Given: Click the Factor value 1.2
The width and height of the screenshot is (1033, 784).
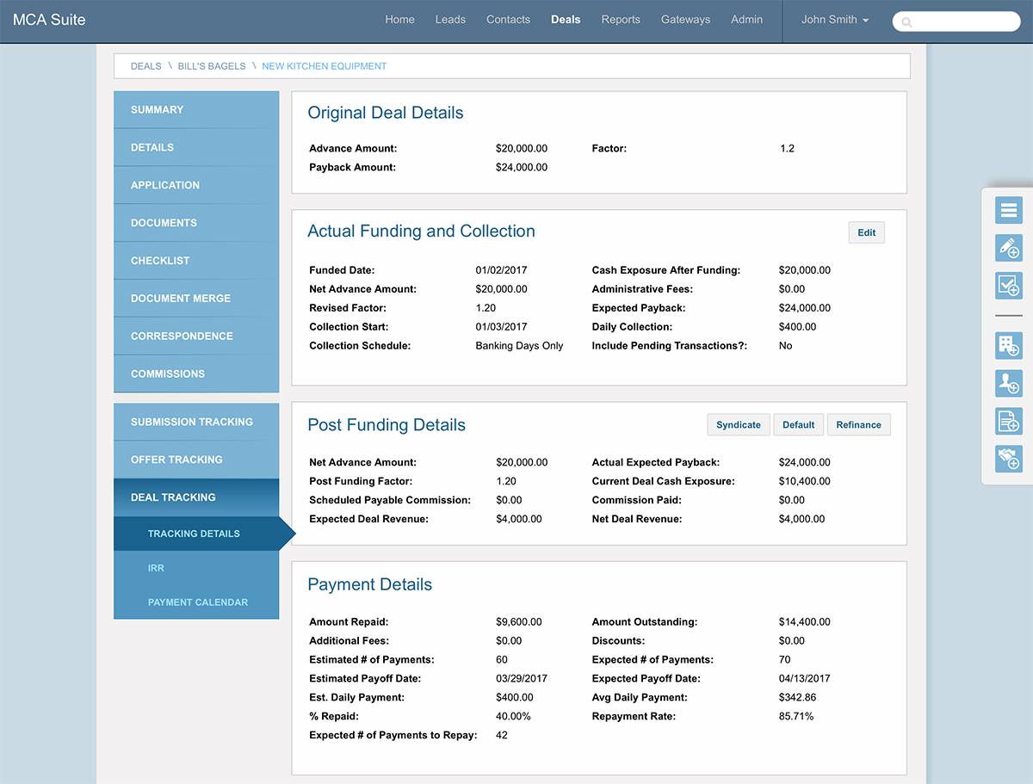Looking at the screenshot, I should click(x=787, y=149).
